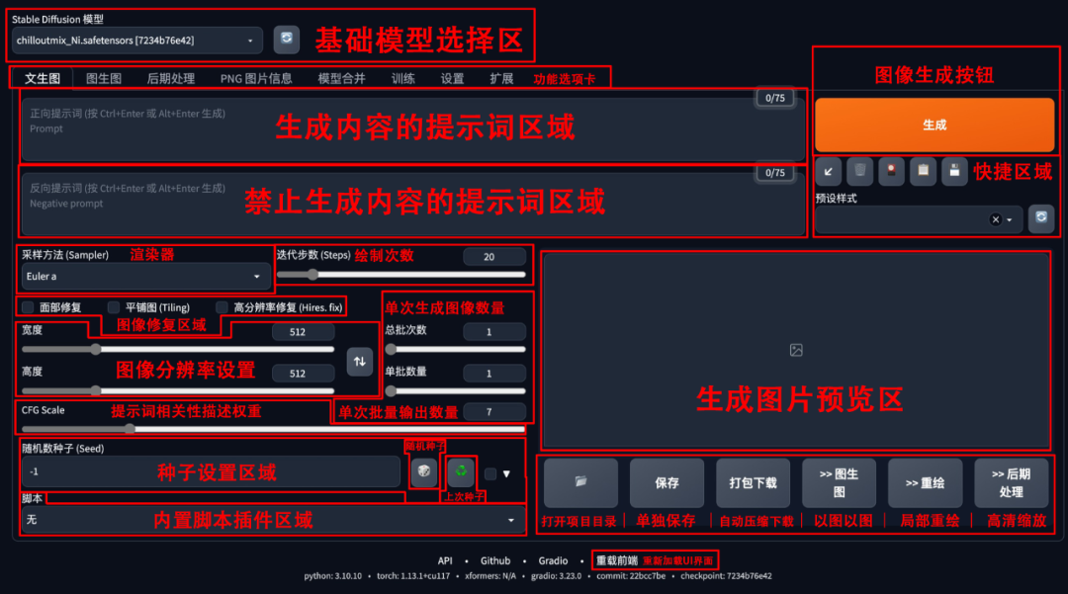
Task: Click the arrow icon to read generation parameters
Action: [829, 171]
